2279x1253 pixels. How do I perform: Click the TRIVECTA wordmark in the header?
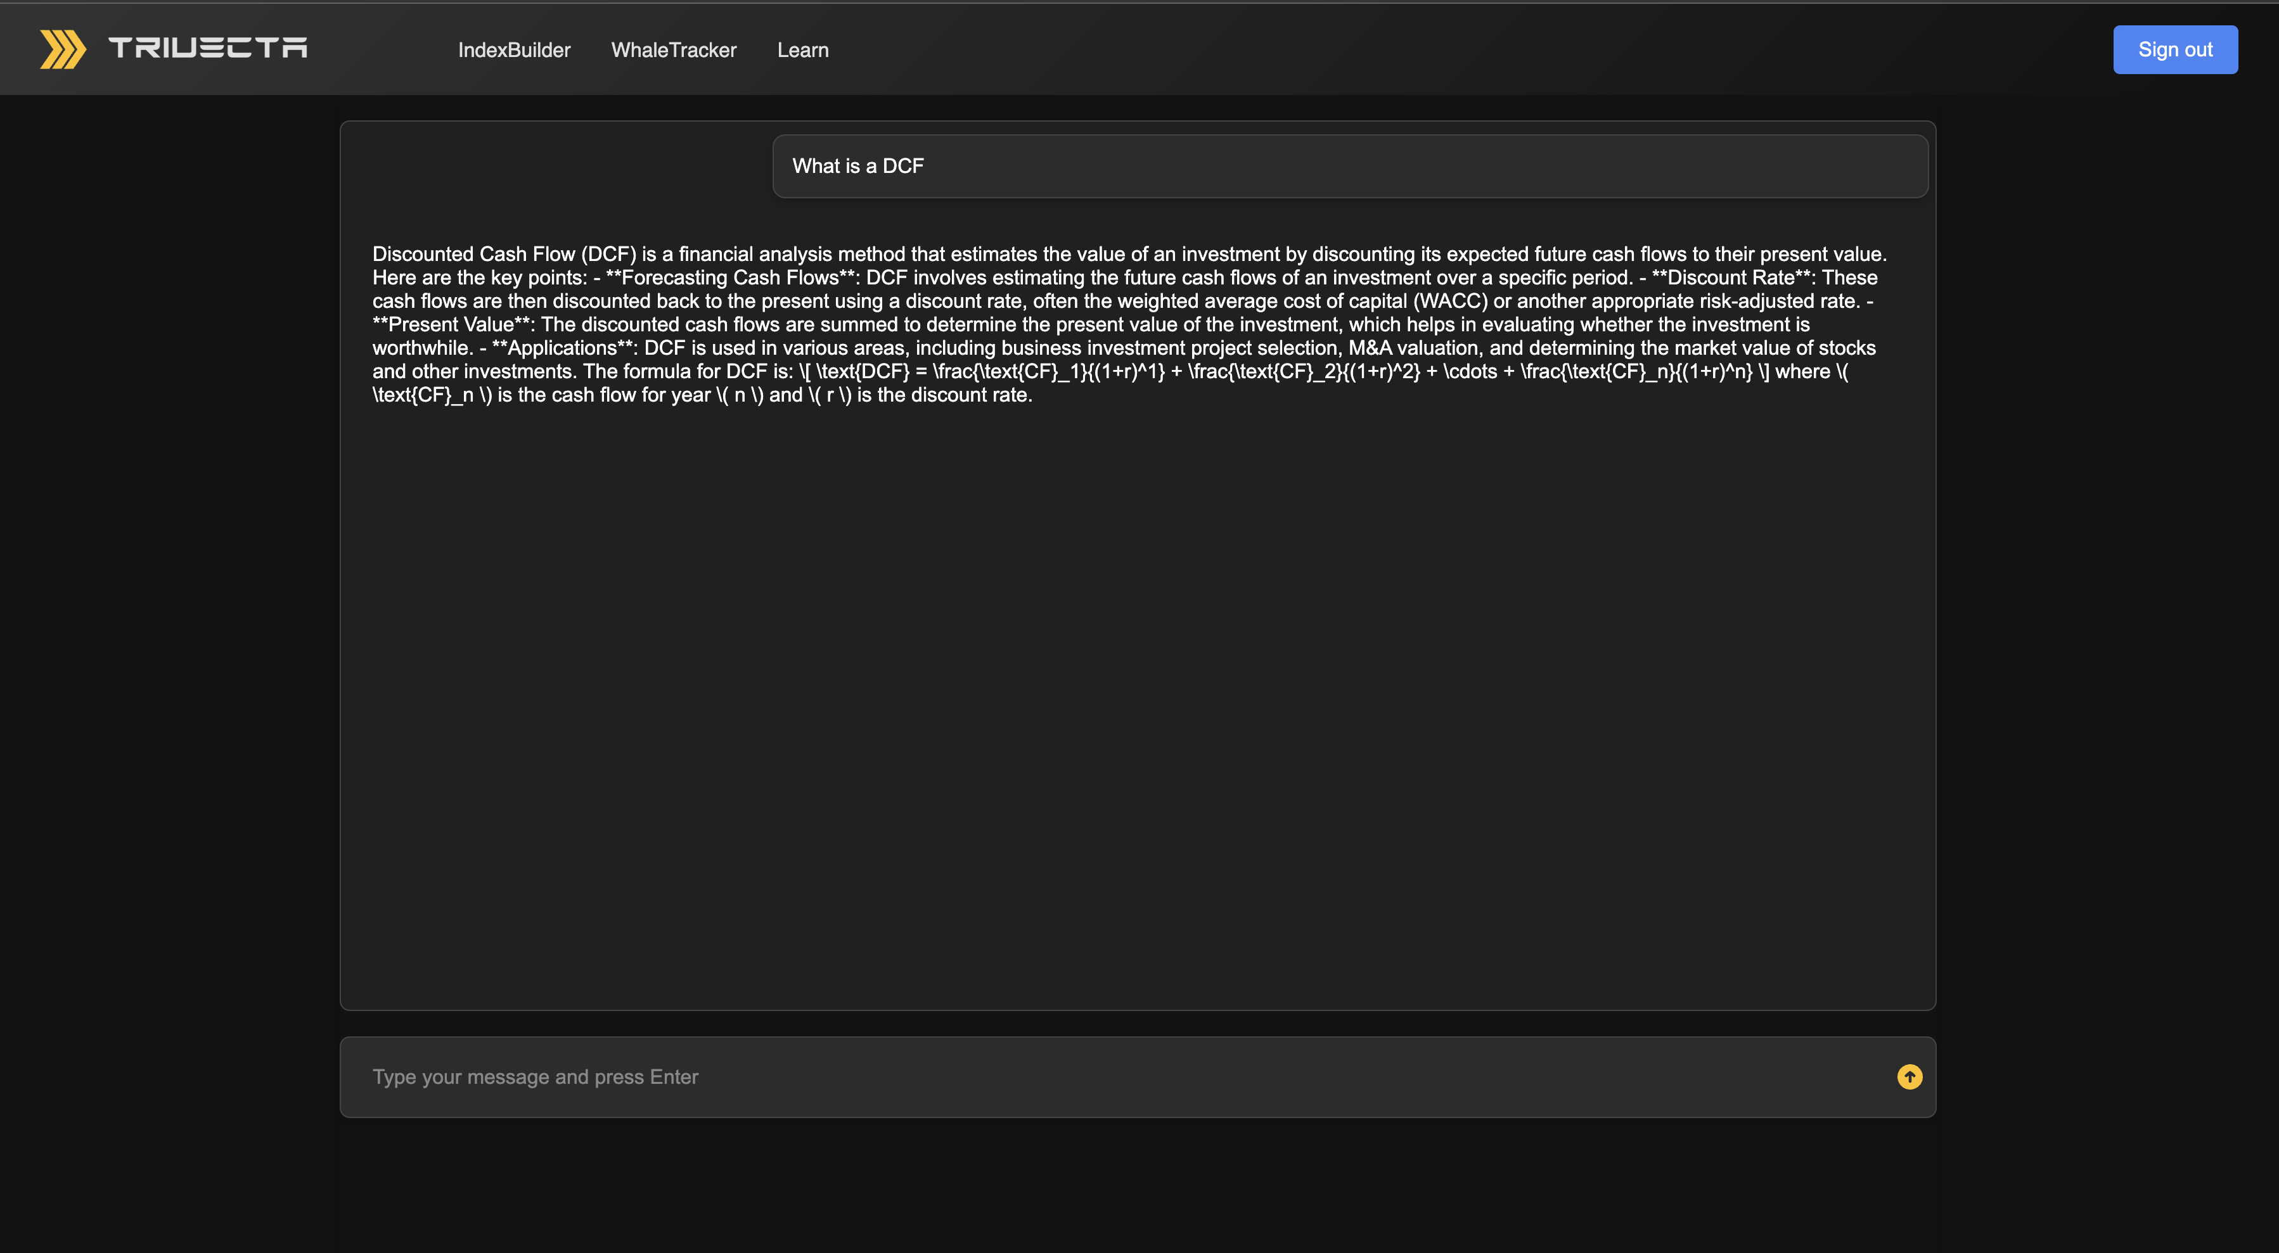[208, 48]
